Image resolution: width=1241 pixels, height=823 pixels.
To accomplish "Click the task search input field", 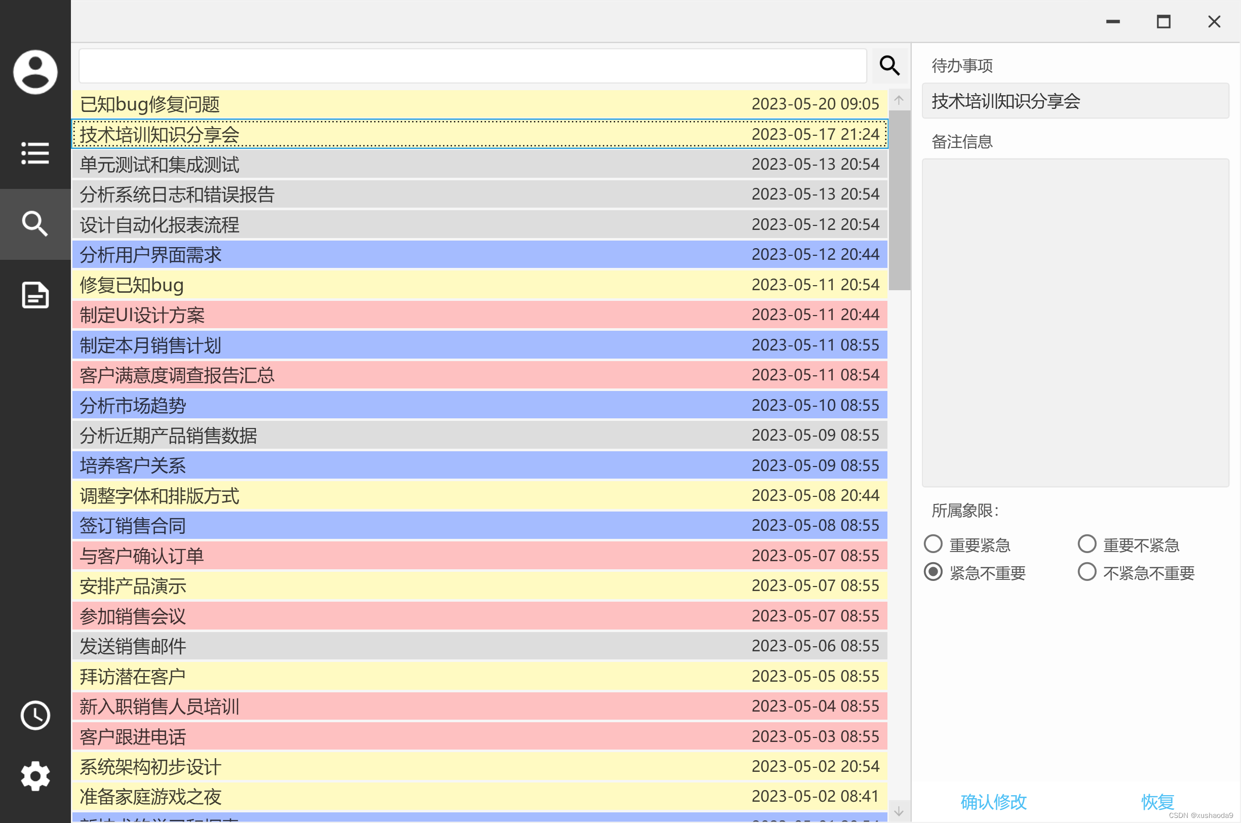I will tap(473, 66).
